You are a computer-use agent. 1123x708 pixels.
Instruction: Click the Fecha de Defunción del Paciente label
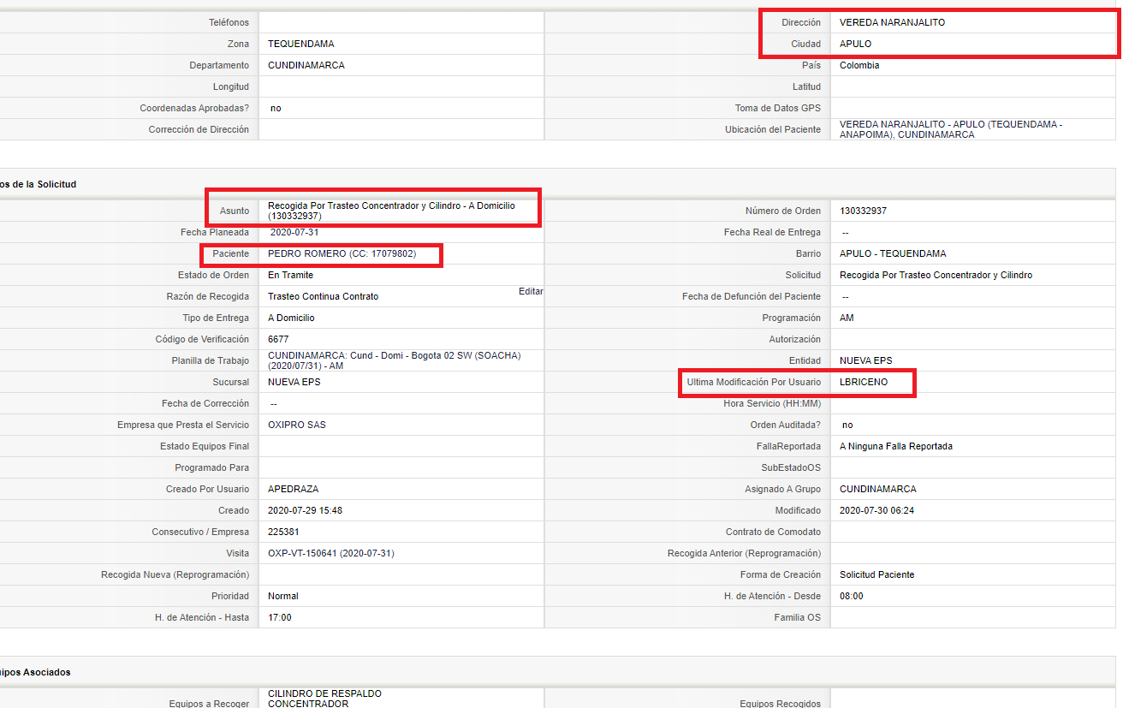pos(752,296)
